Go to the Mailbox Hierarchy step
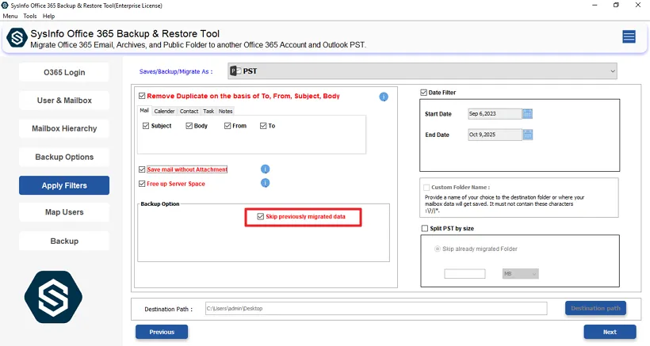Viewport: 650px width, 346px height. pos(64,128)
